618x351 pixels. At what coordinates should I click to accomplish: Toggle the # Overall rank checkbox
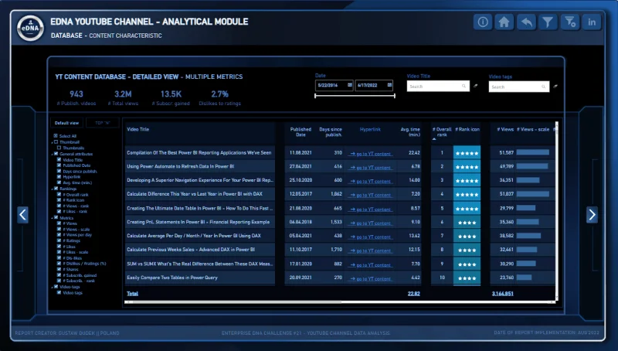pos(59,194)
